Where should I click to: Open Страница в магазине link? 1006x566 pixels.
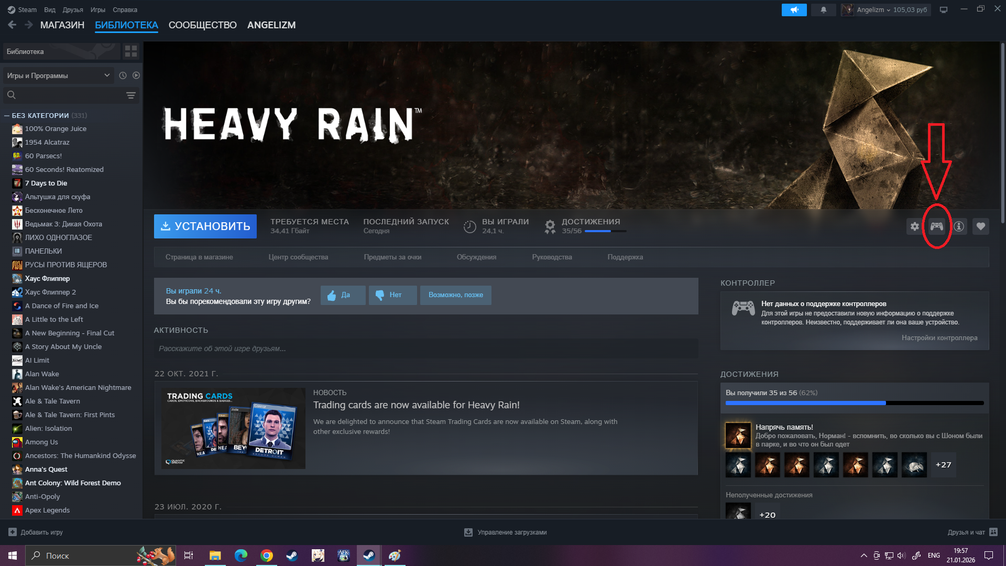[199, 257]
